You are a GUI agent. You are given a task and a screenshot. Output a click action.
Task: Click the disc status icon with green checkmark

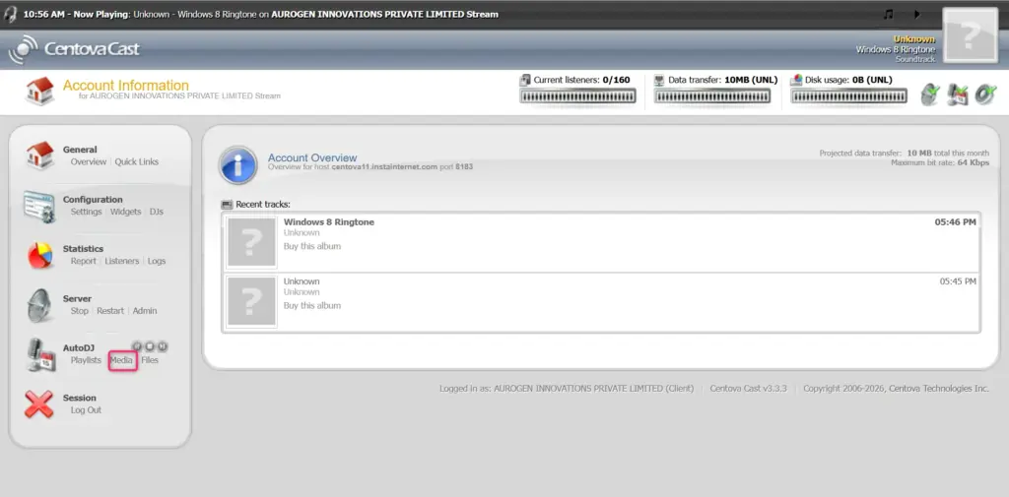point(985,94)
